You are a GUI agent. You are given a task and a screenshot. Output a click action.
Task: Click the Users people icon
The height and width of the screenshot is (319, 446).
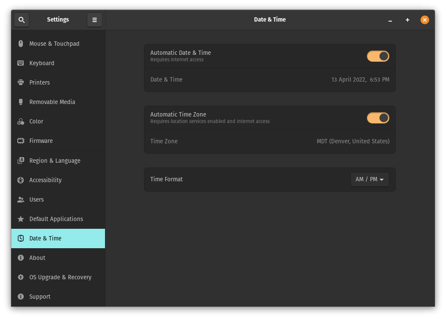coord(21,200)
